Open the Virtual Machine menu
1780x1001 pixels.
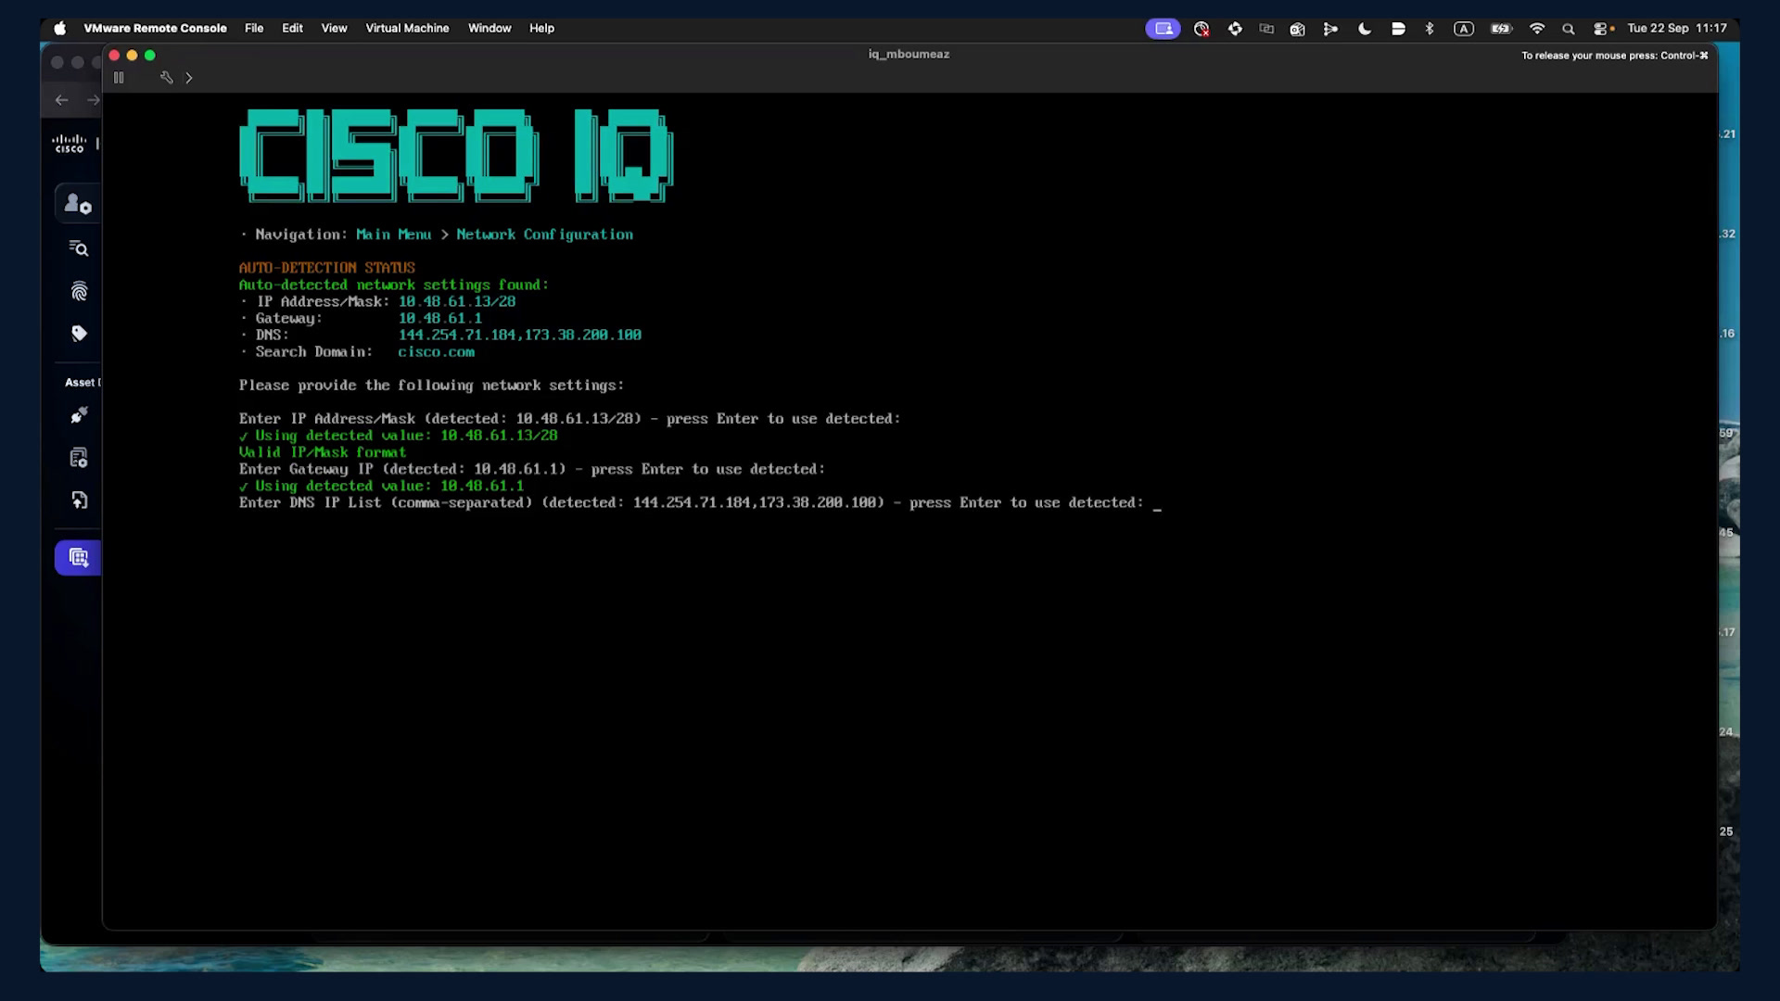[x=407, y=28]
